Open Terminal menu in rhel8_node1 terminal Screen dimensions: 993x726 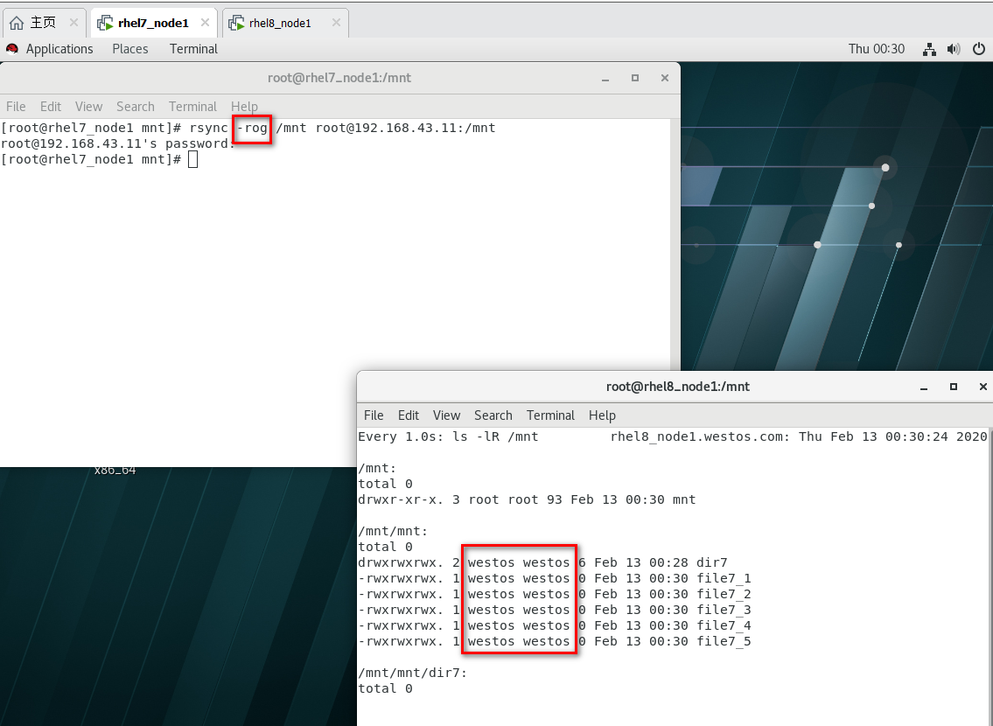(550, 415)
